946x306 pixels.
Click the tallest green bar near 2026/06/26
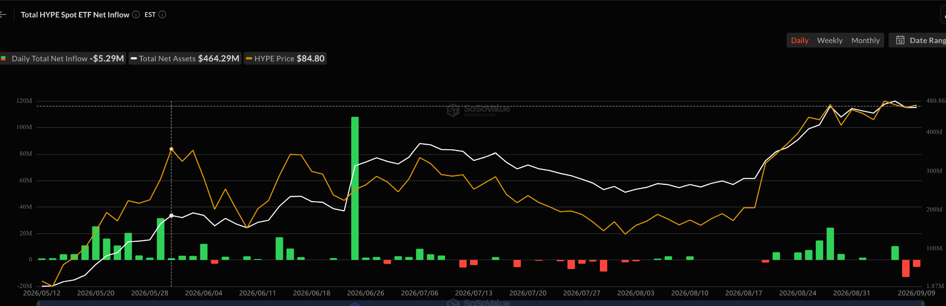click(355, 188)
